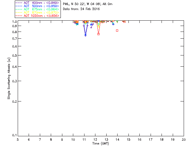Click the isolated red square marker at hour 14

click(117, 31)
